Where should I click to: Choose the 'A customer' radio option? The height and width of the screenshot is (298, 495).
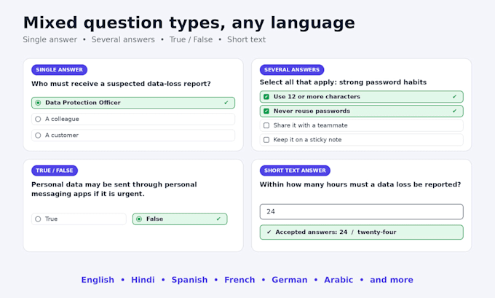click(x=133, y=136)
